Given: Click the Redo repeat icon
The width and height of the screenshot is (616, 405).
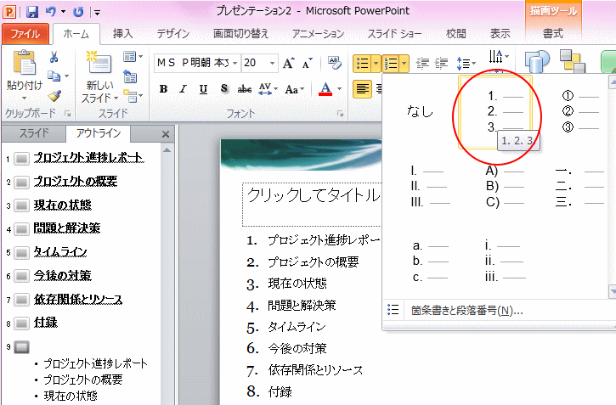Looking at the screenshot, I should tap(78, 12).
